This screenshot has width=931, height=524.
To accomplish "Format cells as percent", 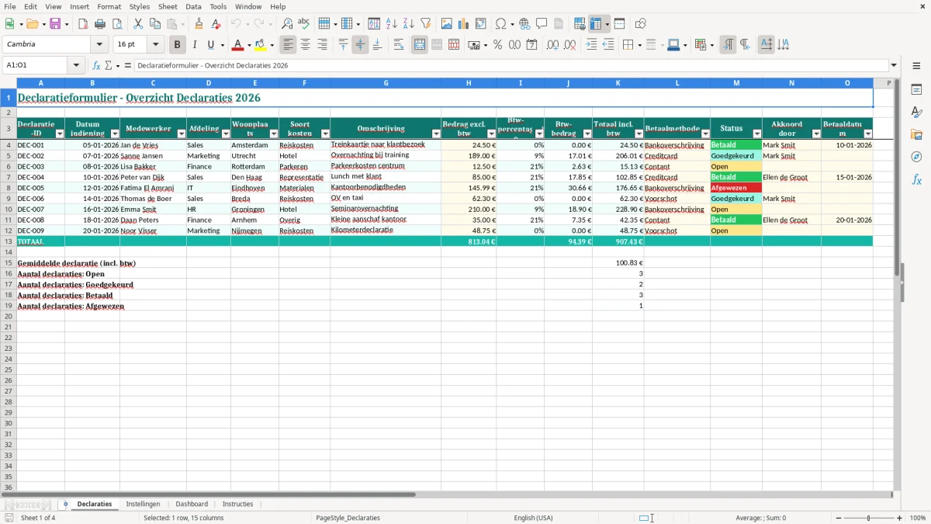I will (x=497, y=45).
